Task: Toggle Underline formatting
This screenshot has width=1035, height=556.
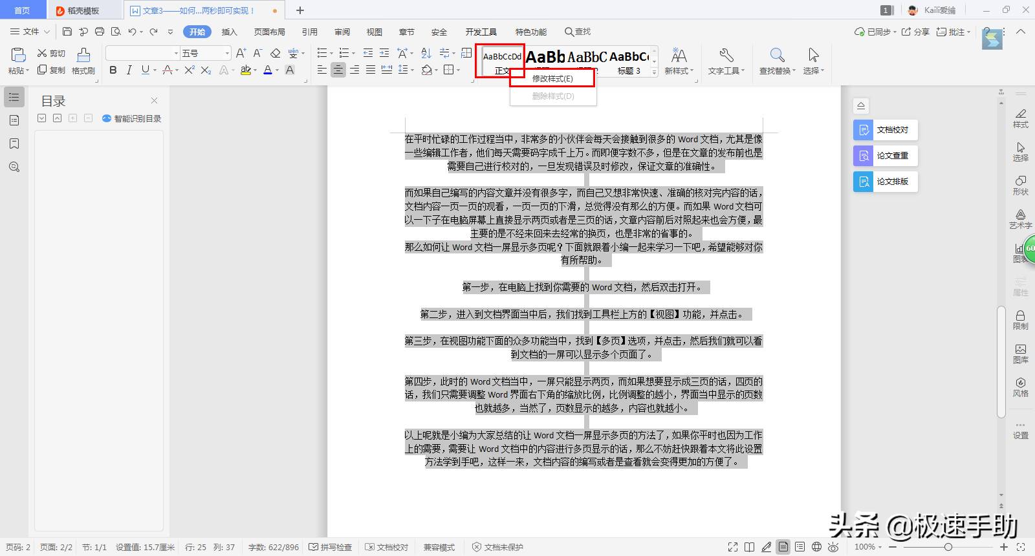Action: click(145, 70)
